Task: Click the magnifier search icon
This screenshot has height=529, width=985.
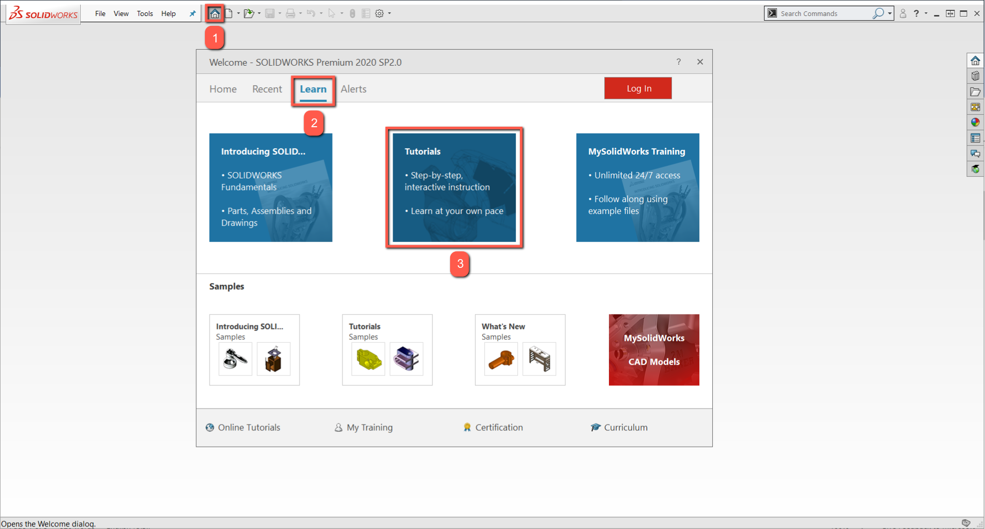Action: click(x=878, y=13)
